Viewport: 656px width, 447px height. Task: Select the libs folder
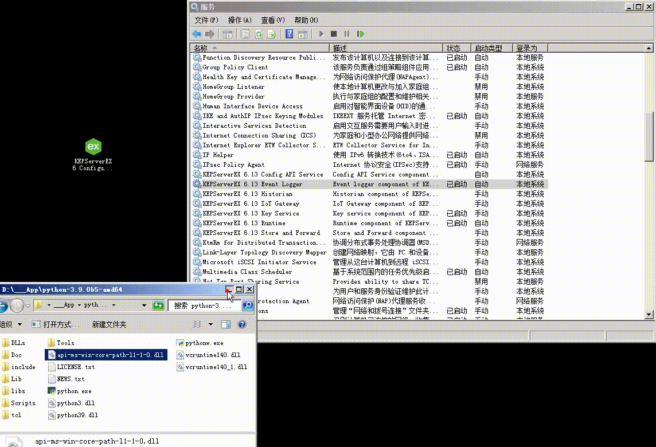[13, 391]
